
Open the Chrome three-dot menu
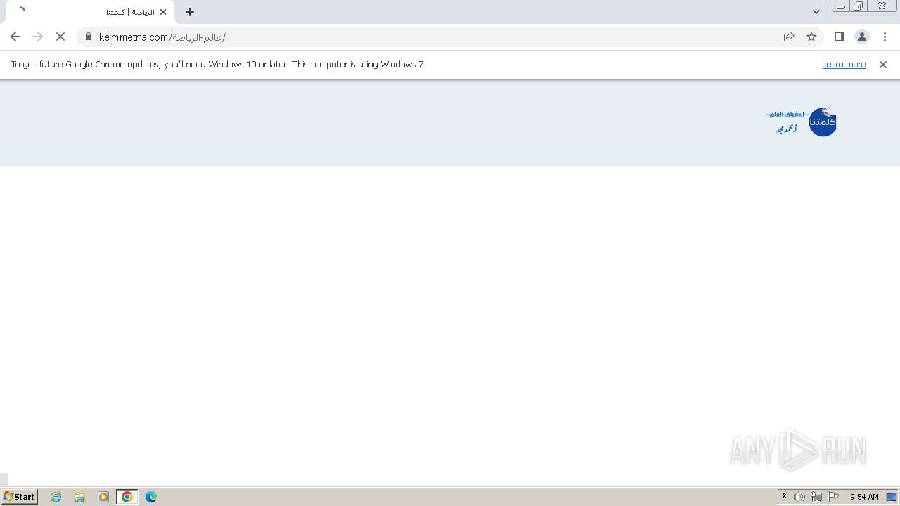pyautogui.click(x=885, y=37)
